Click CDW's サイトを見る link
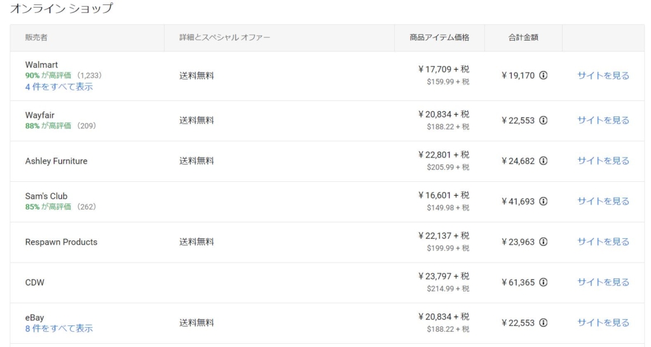 [x=603, y=282]
